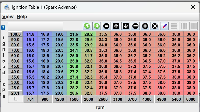Close the Ignition Table 1 window
The height and width of the screenshot is (112, 200).
click(x=193, y=7)
